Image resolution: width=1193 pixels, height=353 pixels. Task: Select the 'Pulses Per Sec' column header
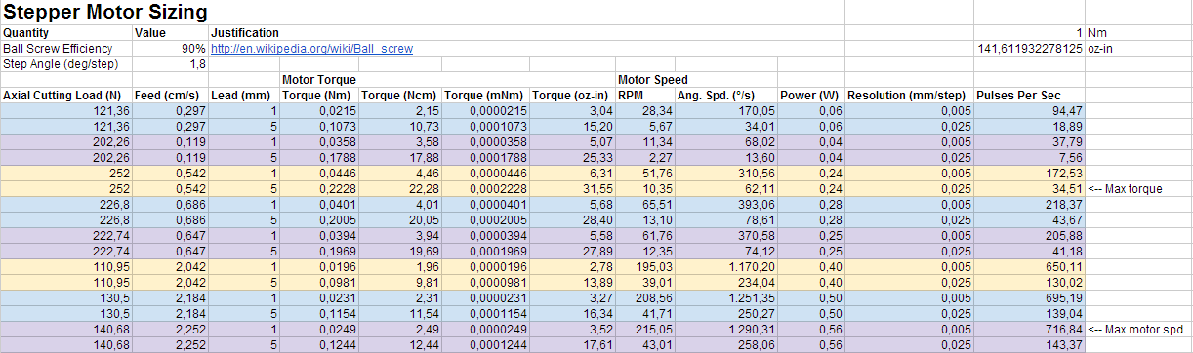pos(1029,95)
